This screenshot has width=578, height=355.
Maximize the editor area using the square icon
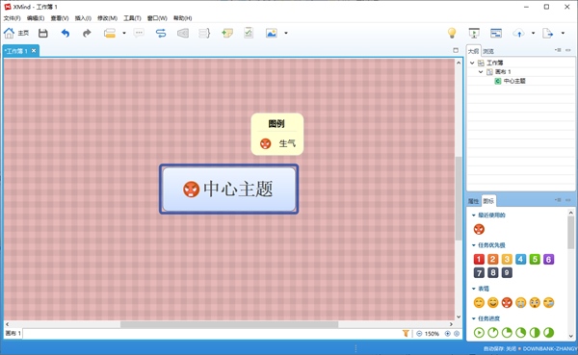pos(456,50)
